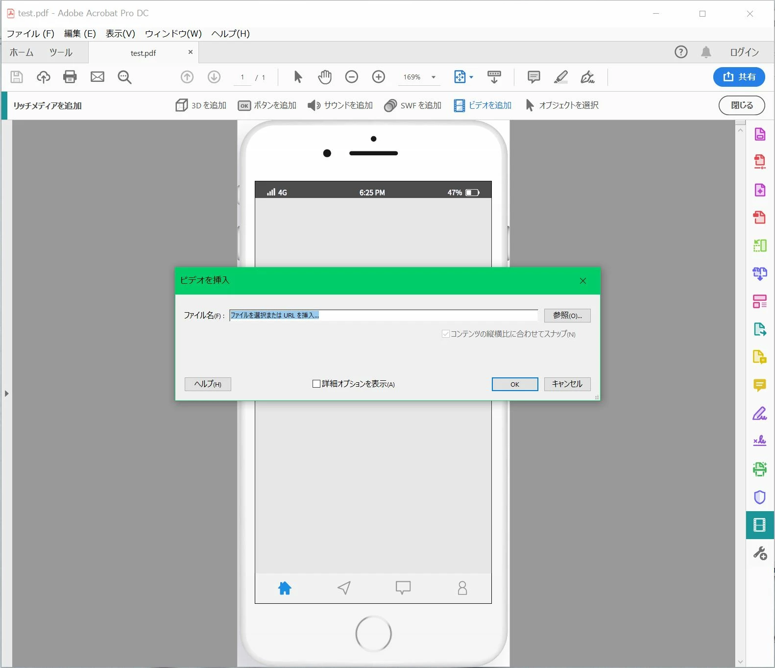
Task: Activate the hand pan tool
Action: [x=325, y=77]
